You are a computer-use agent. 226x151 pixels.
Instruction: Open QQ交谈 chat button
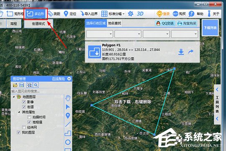tap(165, 23)
